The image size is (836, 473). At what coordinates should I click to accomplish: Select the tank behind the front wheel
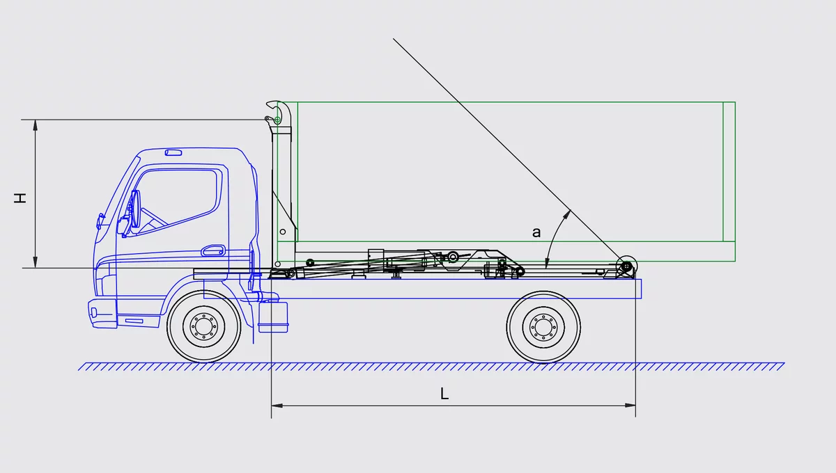[x=272, y=316]
